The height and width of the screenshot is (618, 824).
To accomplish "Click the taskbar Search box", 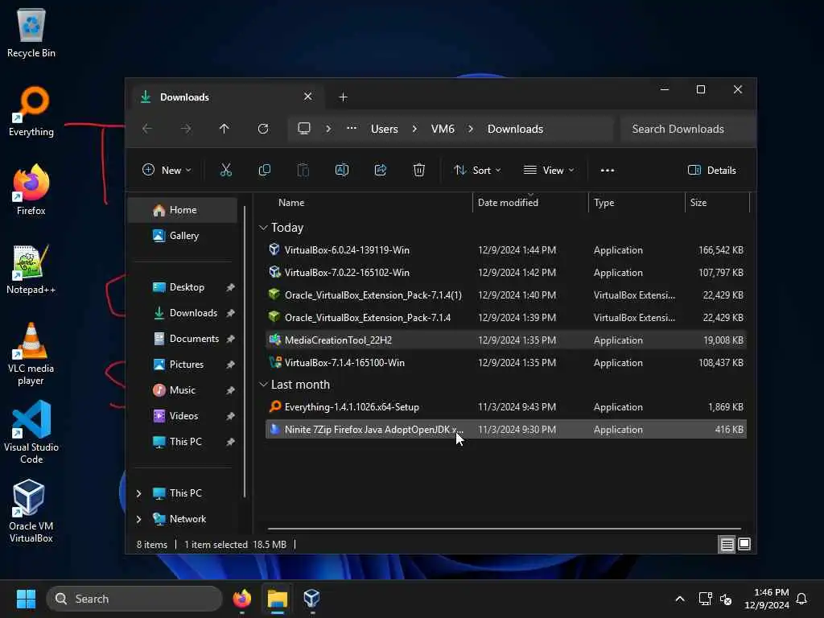I will [x=134, y=599].
